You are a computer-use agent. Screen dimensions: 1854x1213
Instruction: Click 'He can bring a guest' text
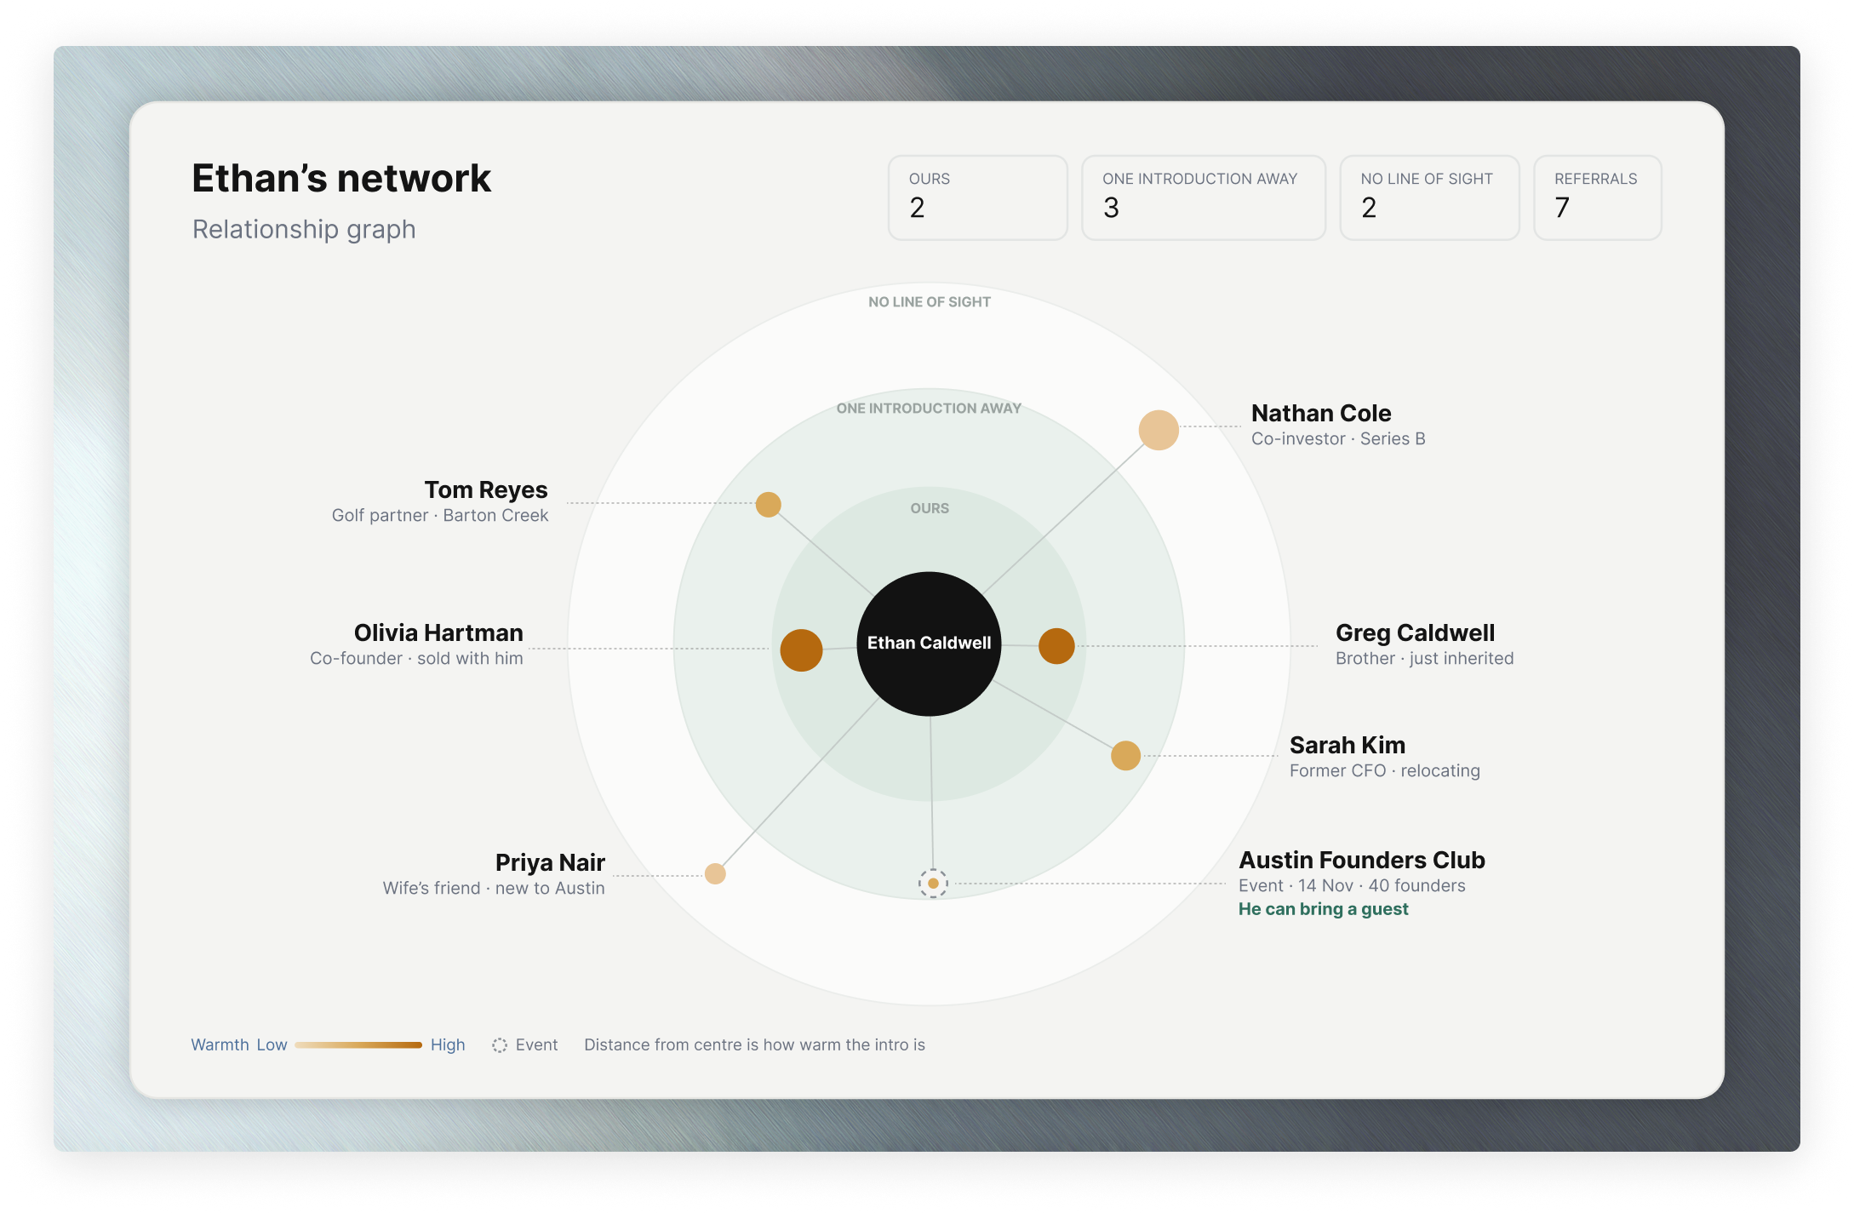(x=1324, y=909)
